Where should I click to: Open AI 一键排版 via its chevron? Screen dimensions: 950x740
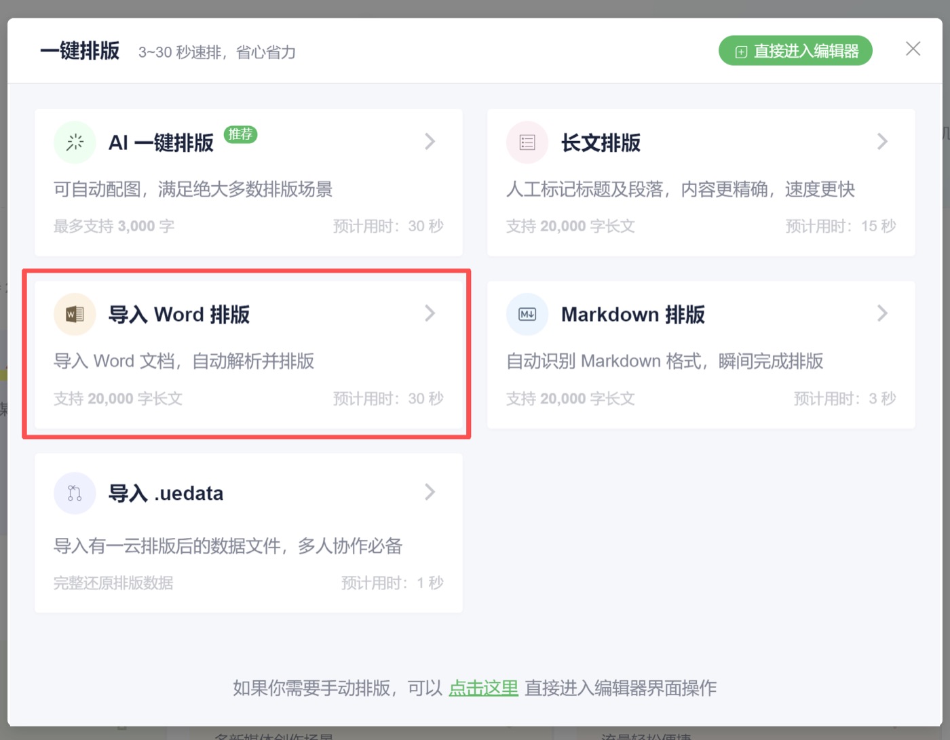430,142
